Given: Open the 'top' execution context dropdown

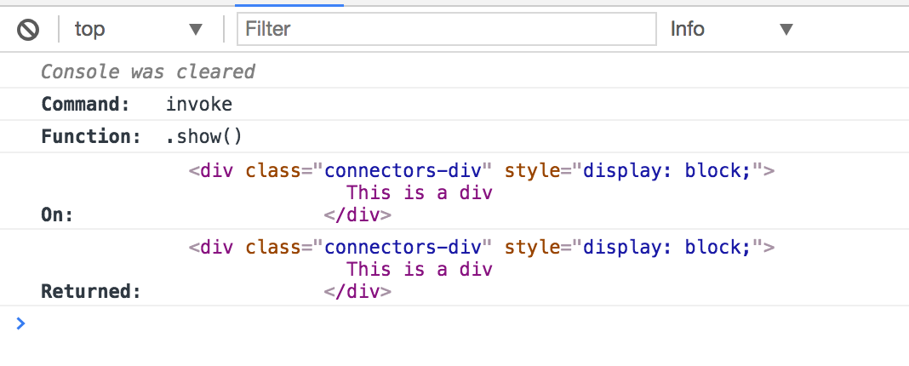Looking at the screenshot, I should click(x=136, y=30).
